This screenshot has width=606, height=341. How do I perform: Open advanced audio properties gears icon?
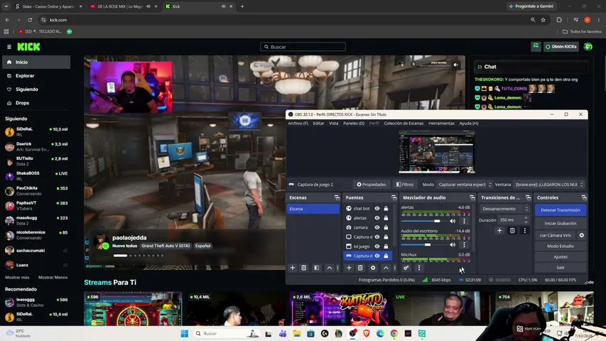click(x=406, y=268)
